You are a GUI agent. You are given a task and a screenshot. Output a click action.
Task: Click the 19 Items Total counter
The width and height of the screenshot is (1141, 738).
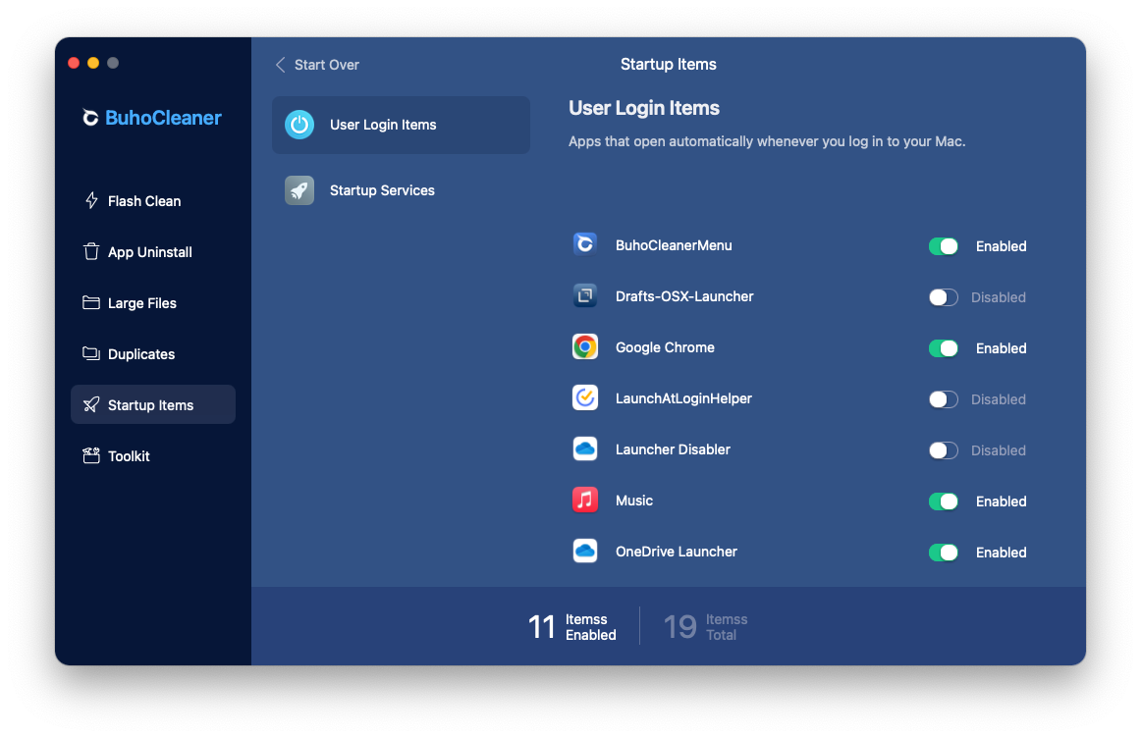pos(706,626)
